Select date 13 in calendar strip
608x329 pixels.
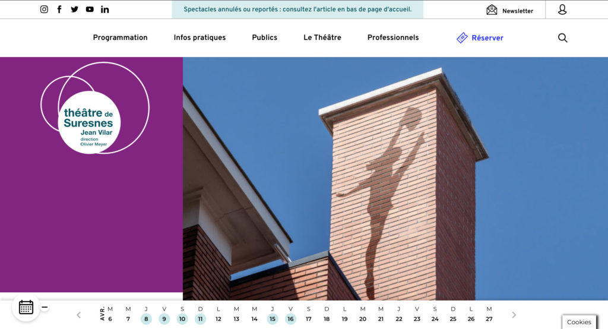[236, 319]
